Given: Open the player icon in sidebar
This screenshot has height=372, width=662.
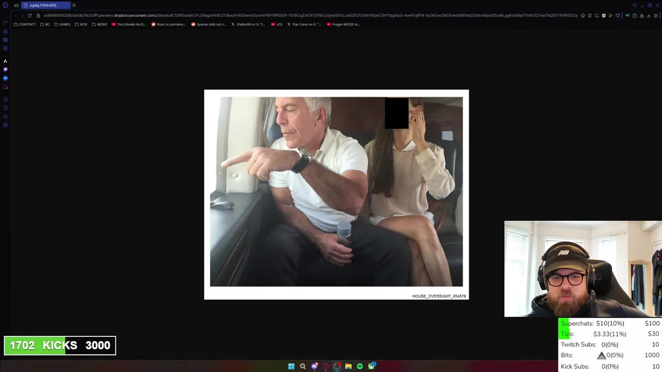Looking at the screenshot, I should tap(5, 99).
